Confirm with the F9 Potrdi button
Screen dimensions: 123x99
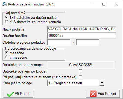click(x=18, y=94)
